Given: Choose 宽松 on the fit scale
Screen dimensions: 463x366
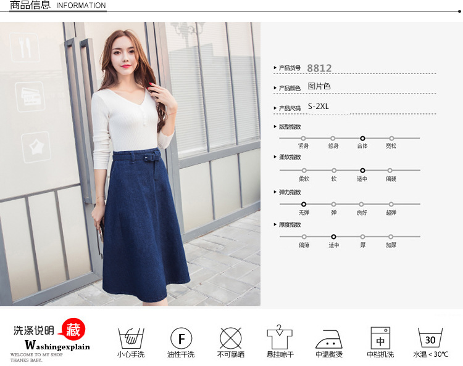Looking at the screenshot, I should pyautogui.click(x=391, y=139).
